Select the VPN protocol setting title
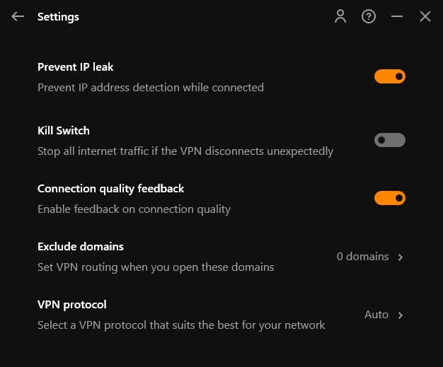The width and height of the screenshot is (443, 367). (x=72, y=305)
